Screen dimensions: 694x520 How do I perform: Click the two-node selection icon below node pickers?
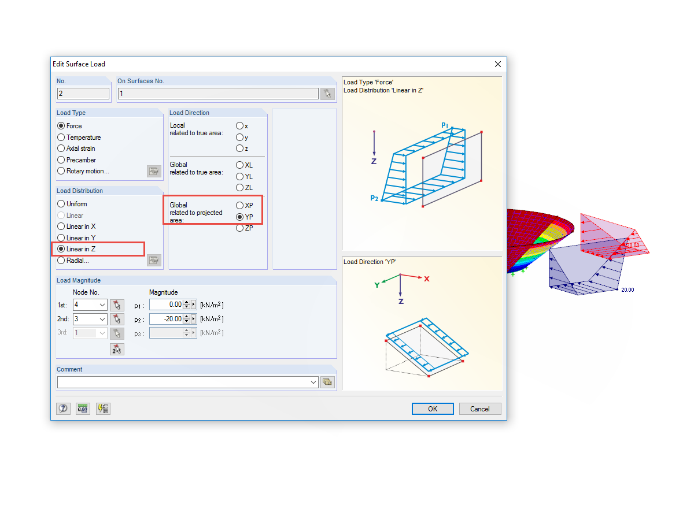click(117, 348)
